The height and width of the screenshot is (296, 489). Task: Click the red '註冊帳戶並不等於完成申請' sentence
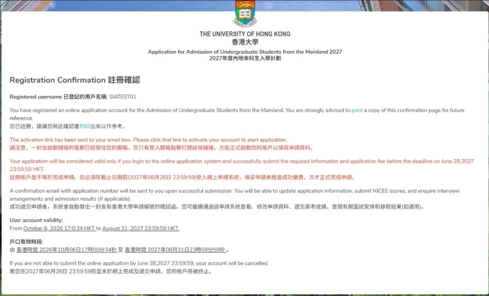click(182, 177)
